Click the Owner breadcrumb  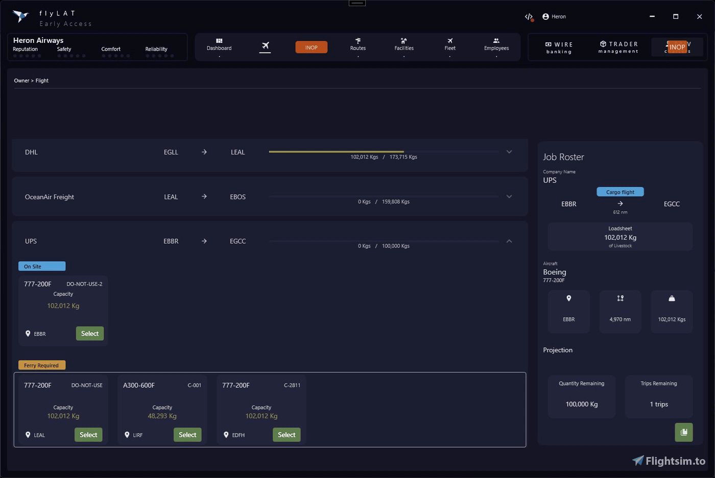(x=21, y=81)
